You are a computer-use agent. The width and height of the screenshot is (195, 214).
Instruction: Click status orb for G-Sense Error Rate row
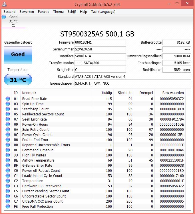click(x=8, y=165)
